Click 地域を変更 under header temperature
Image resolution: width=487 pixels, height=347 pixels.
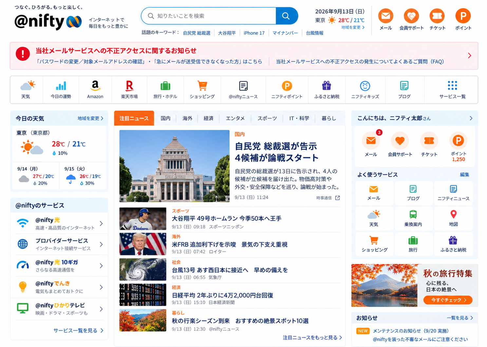[353, 28]
